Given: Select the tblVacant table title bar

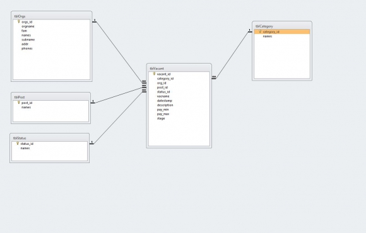Looking at the screenshot, I should coord(179,69).
